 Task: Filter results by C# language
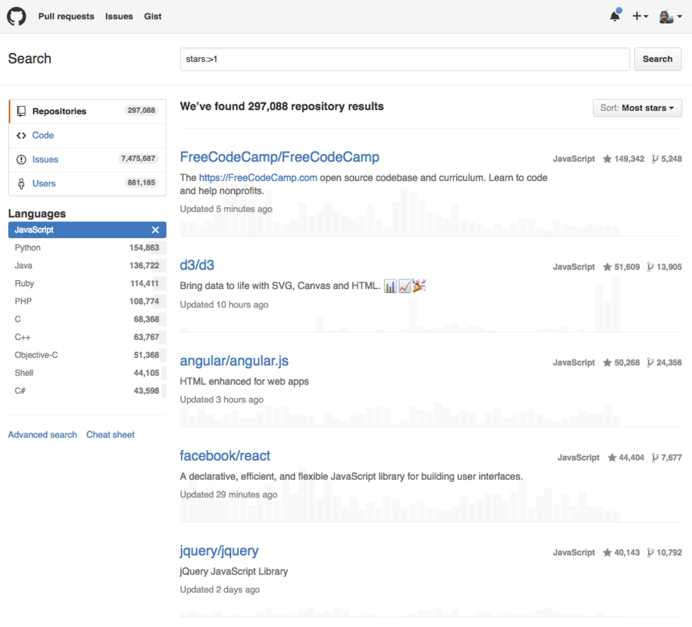click(x=88, y=391)
